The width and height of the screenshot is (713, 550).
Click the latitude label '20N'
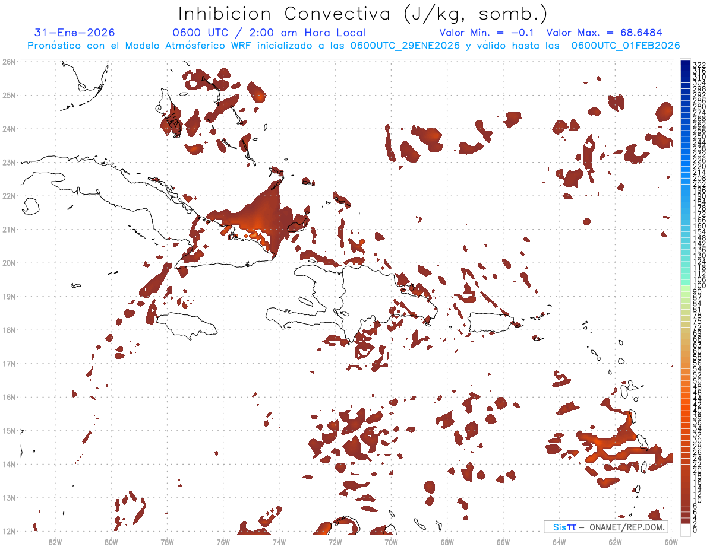coord(9,263)
